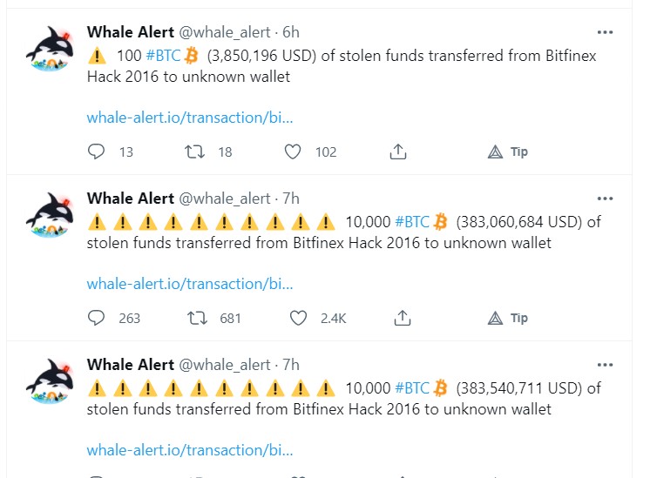
Task: Tip on the 383,060,684 USD tweet
Action: click(507, 318)
